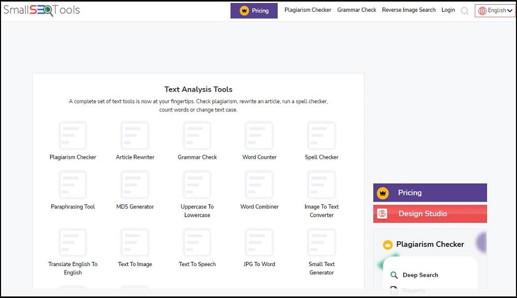517x298 pixels.
Task: Open the Text To Image text link
Action: [x=135, y=264]
